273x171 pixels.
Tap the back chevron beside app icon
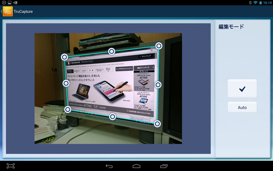coord(1,11)
